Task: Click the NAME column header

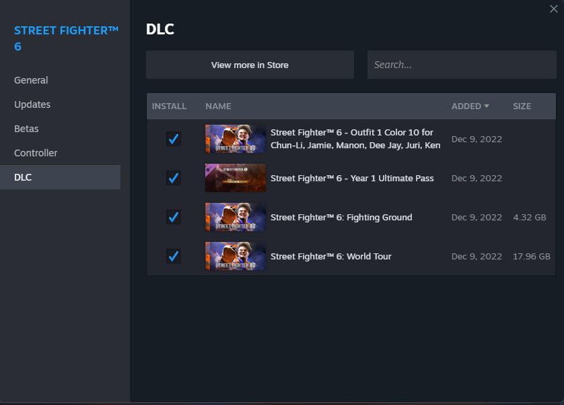Action: 218,106
